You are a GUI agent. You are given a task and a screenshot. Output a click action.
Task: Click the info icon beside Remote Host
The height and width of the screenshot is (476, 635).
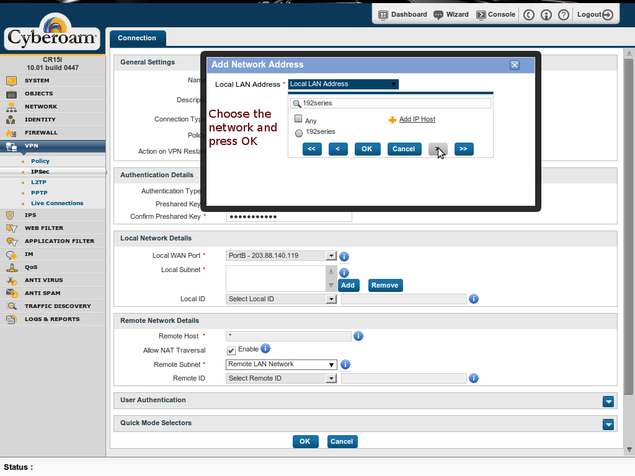click(x=358, y=336)
